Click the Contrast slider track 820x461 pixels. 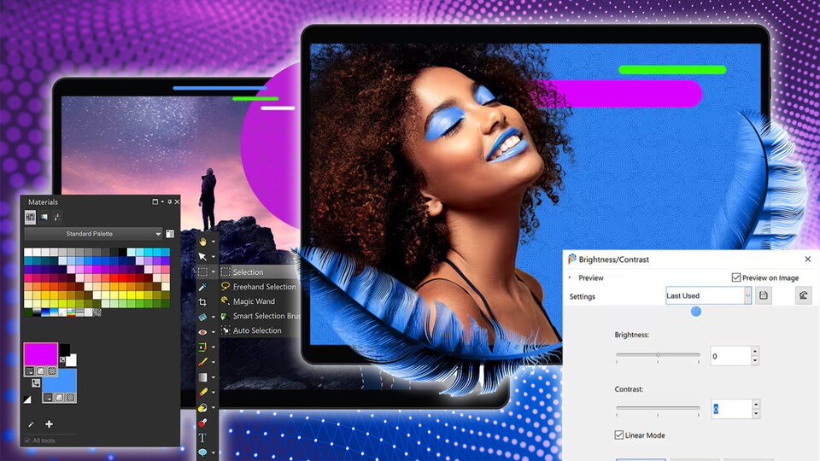[658, 407]
